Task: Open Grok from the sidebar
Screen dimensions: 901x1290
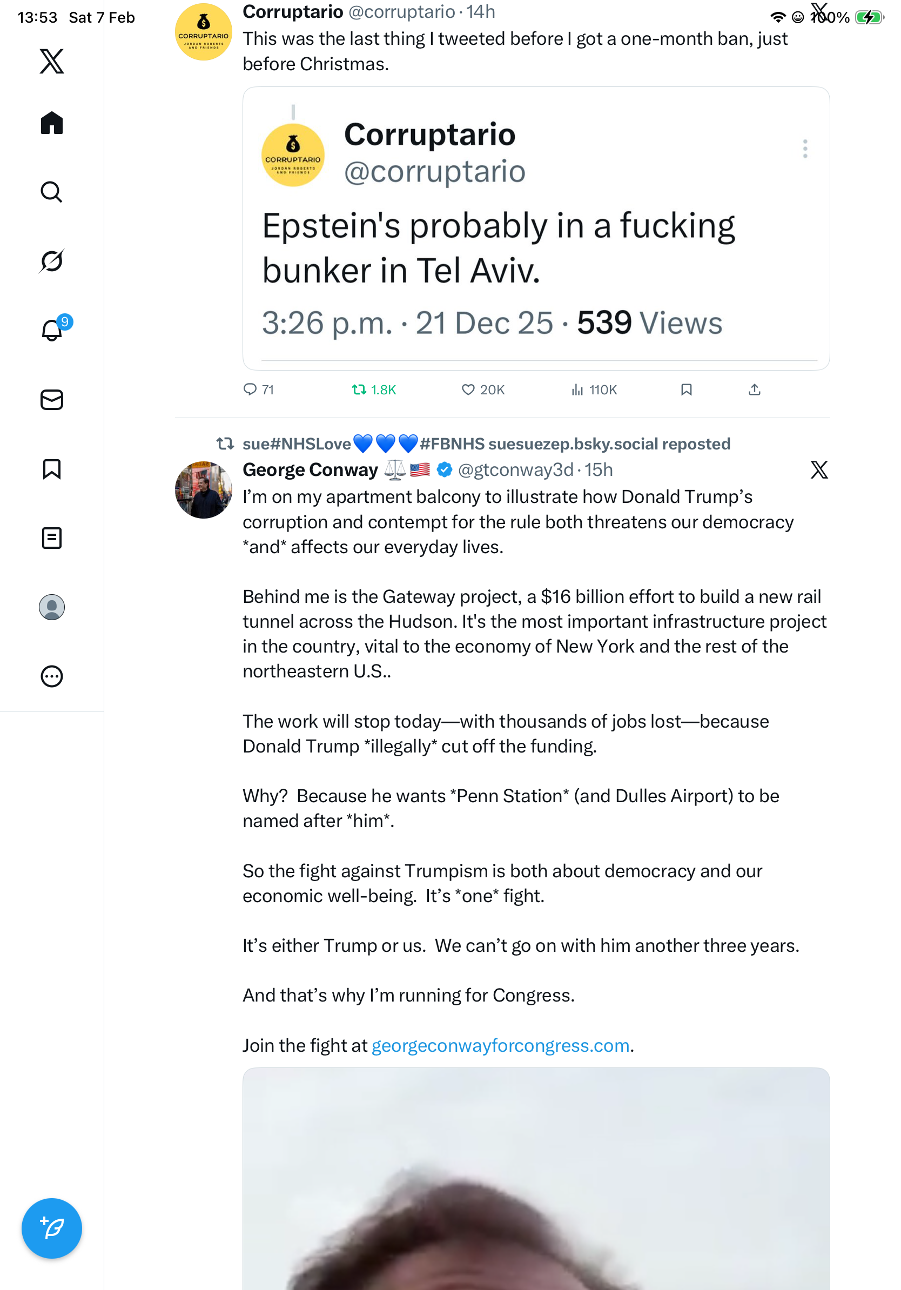Action: click(52, 261)
